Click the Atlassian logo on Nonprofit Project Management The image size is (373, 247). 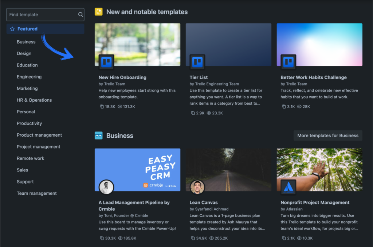[288, 187]
